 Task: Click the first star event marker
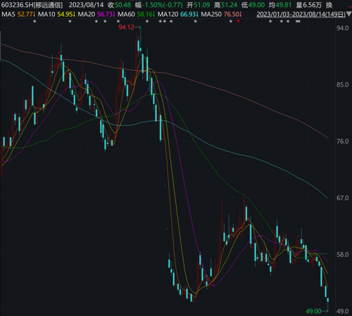34,21
